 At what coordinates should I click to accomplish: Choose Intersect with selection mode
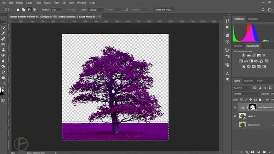coord(35,10)
